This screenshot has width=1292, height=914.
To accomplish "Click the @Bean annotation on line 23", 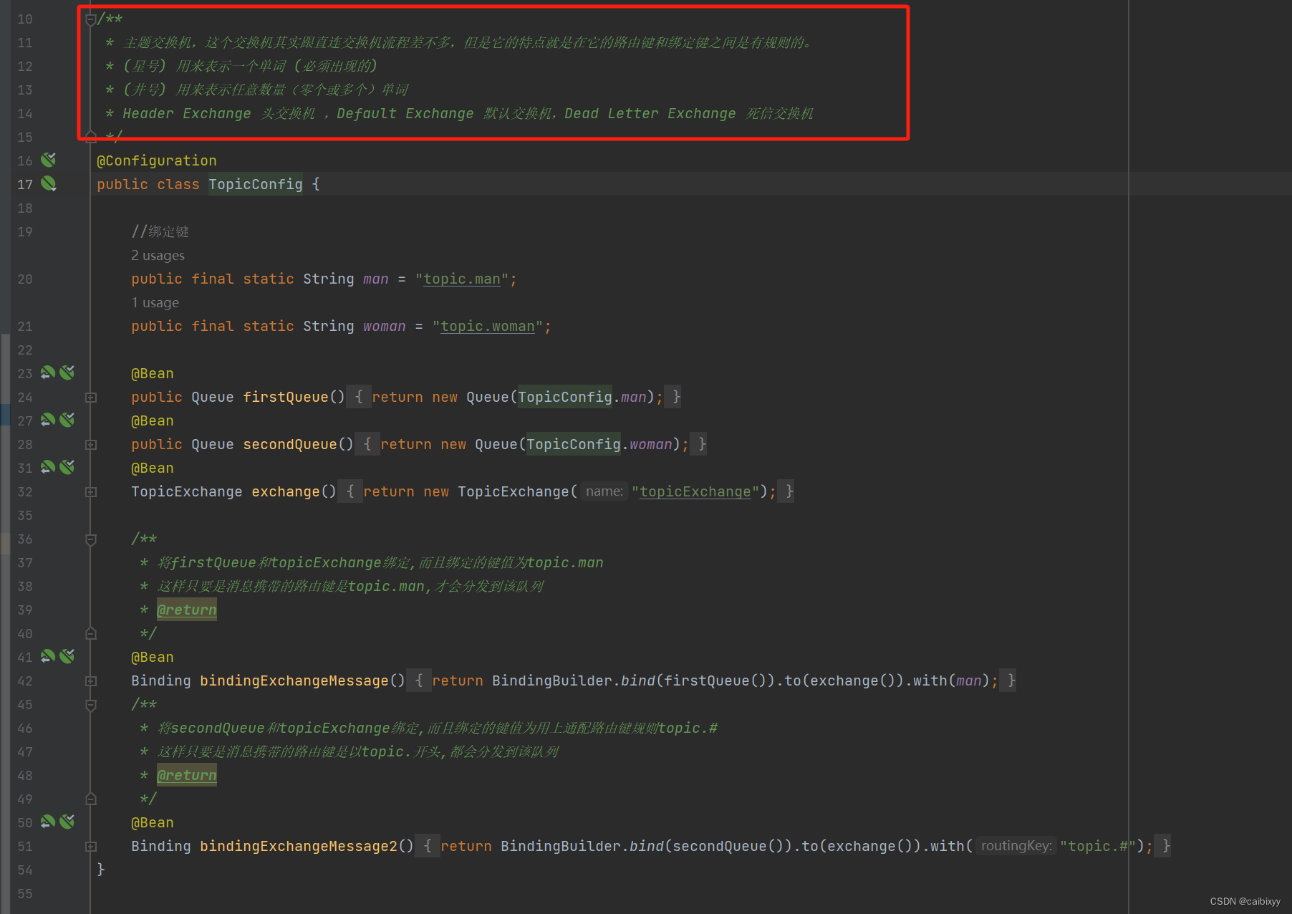I will (153, 373).
